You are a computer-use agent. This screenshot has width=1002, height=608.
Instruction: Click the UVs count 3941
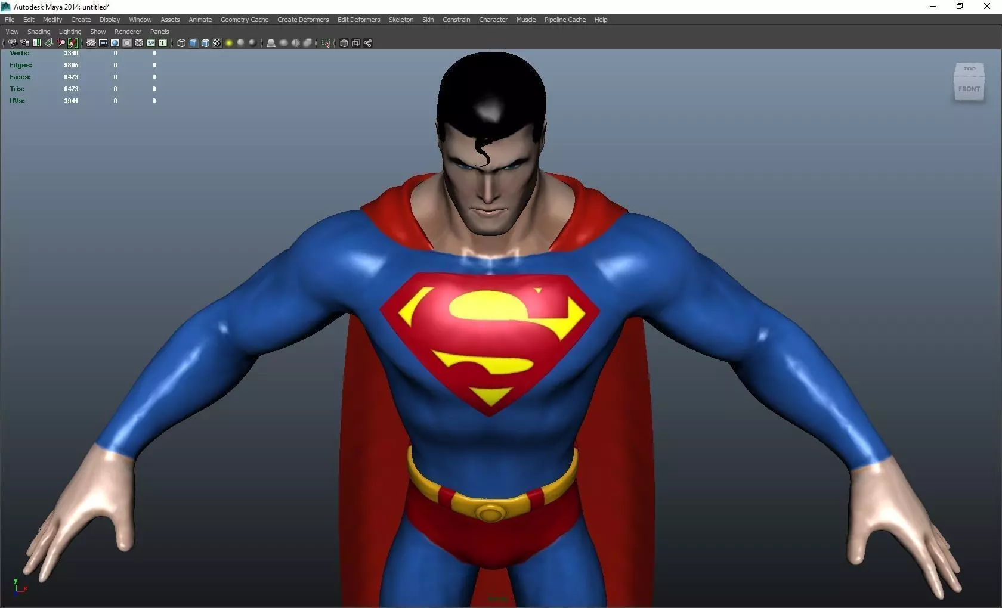[x=71, y=101]
